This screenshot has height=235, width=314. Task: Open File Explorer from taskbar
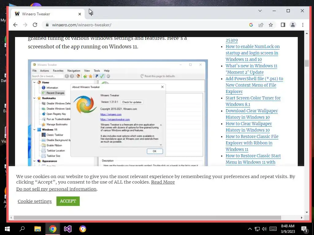coord(37,229)
